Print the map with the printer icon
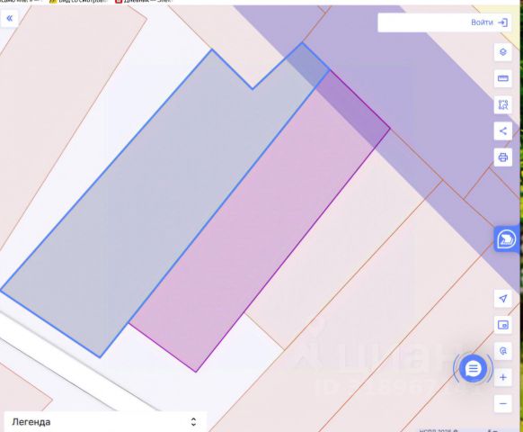This screenshot has width=523, height=432. [x=502, y=157]
